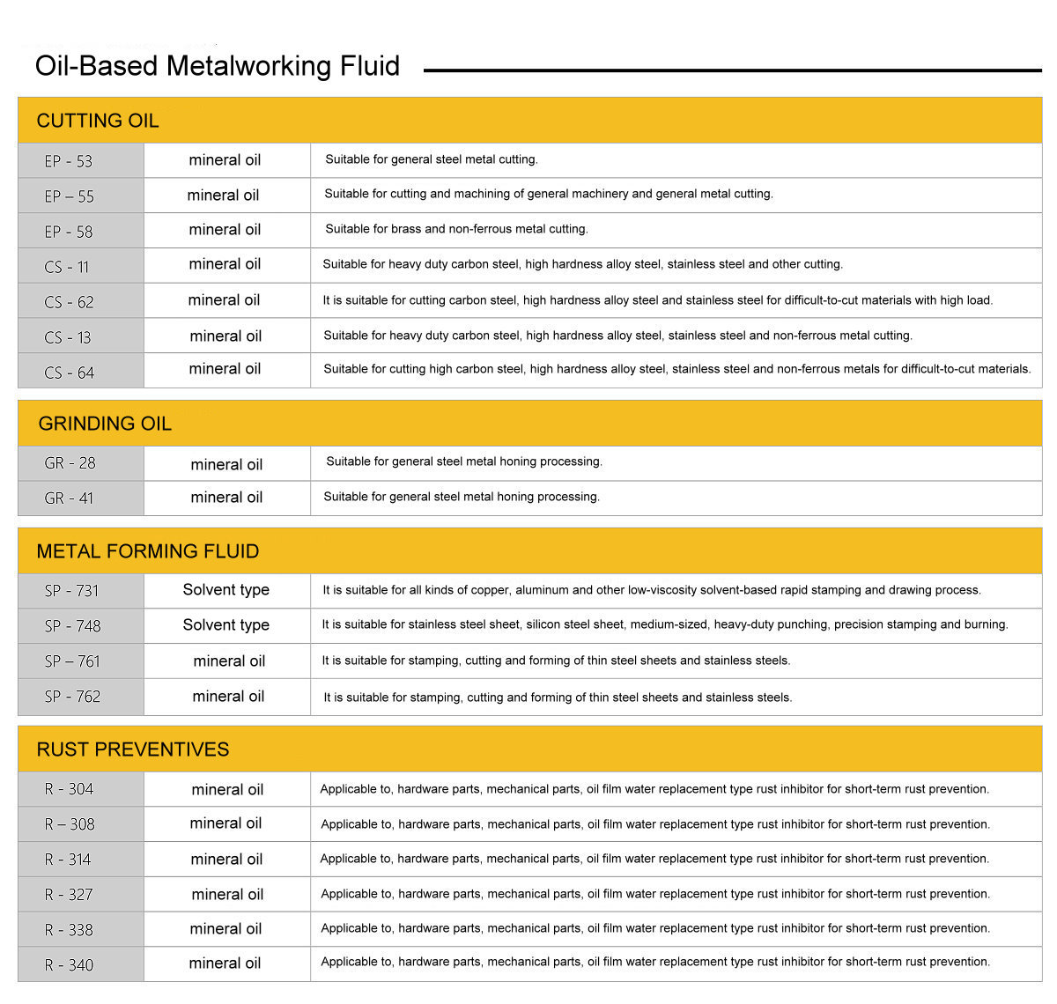Click the R - 304 product code

point(69,789)
